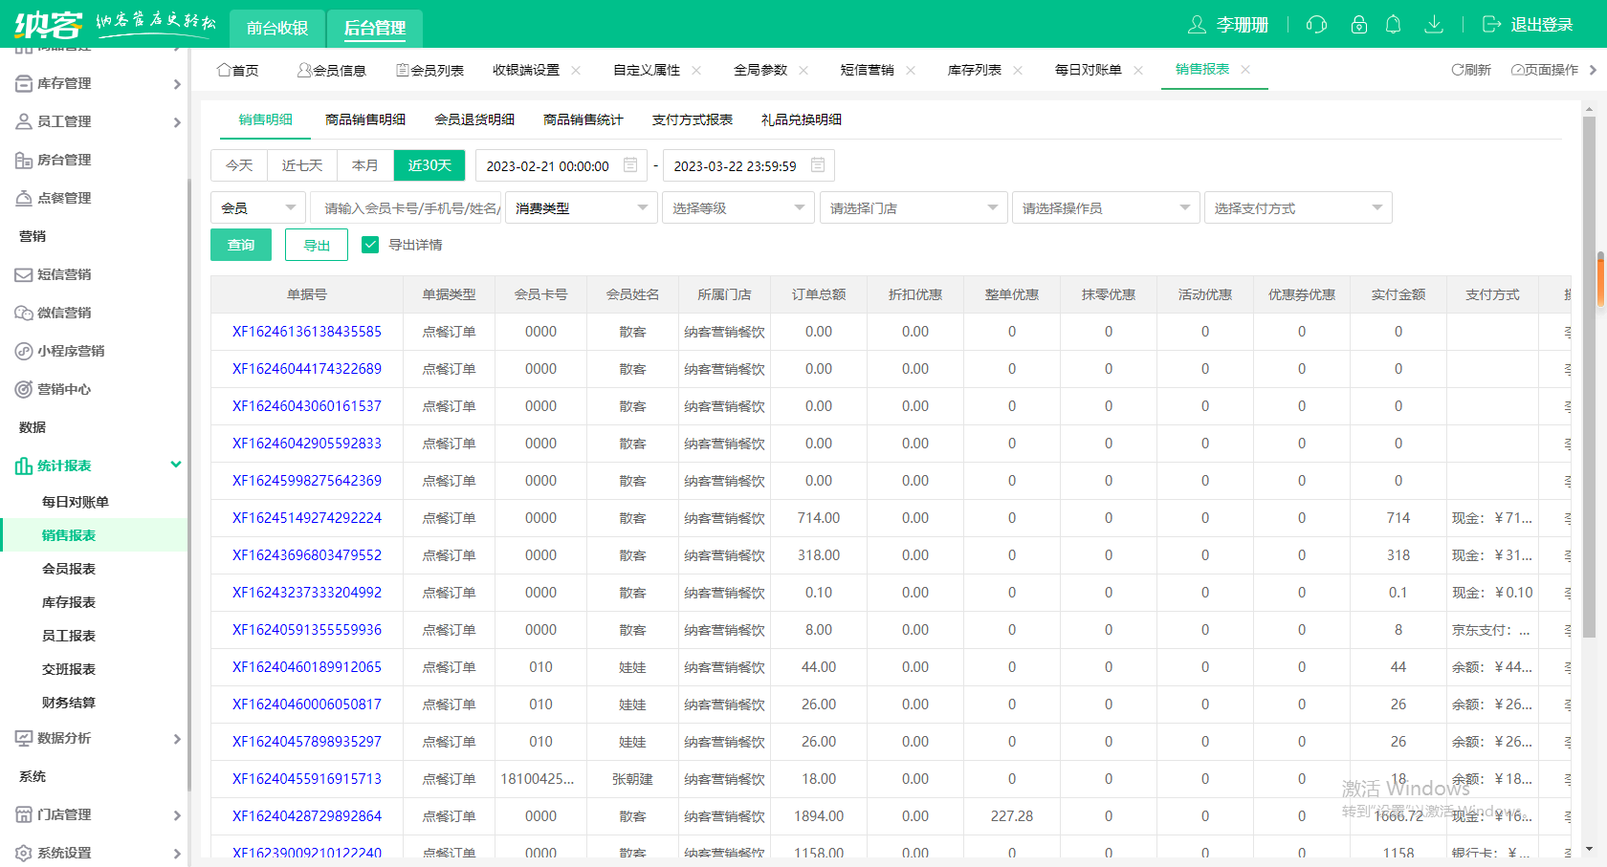
Task: Open 点餐管理 from the sidebar
Action: coord(57,198)
